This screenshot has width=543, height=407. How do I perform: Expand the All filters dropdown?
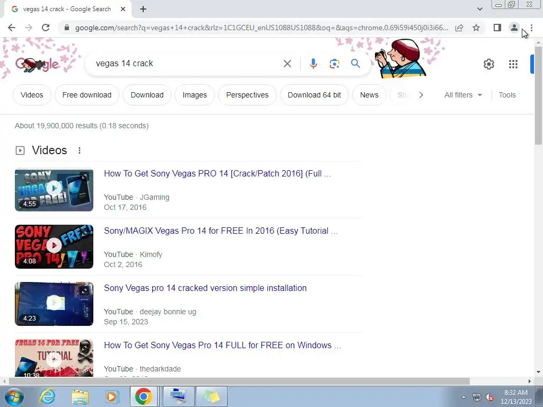[x=463, y=95]
